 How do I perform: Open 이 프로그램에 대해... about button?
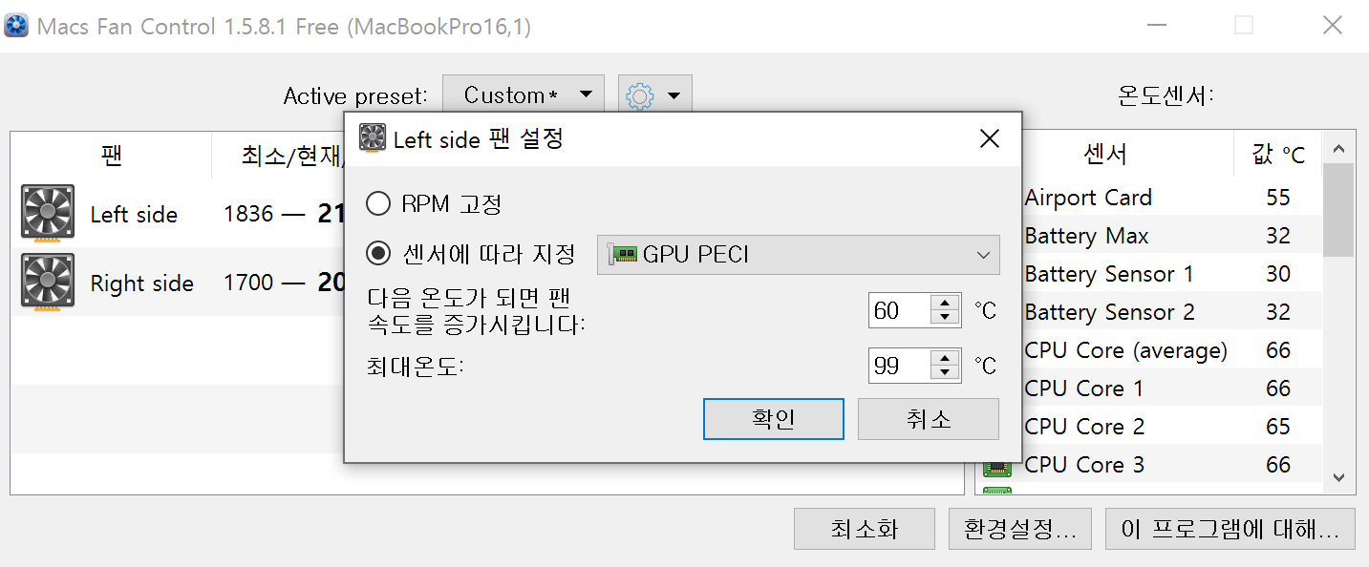click(1230, 529)
